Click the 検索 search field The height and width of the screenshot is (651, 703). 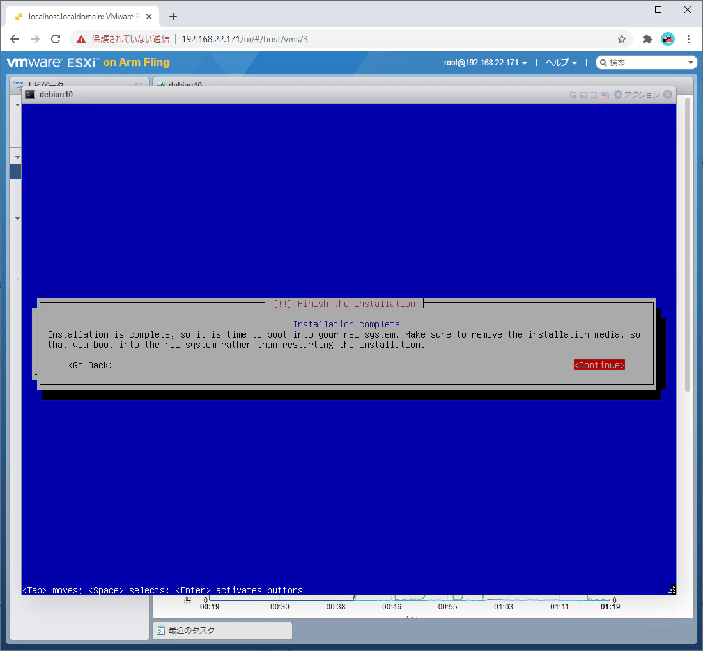click(x=645, y=63)
